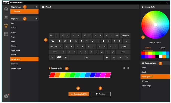Image resolution: width=171 pixels, height=103 pixels.
Task: Open the macro code sidebar icon
Action: 6,34
